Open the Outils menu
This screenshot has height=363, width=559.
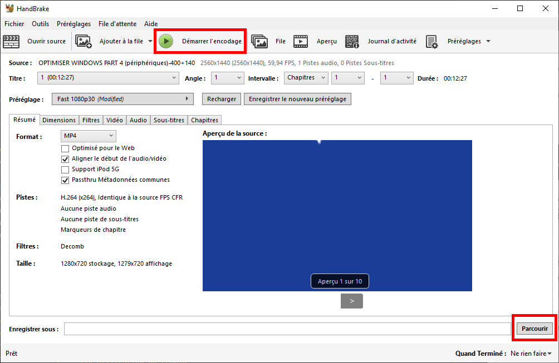tap(40, 24)
